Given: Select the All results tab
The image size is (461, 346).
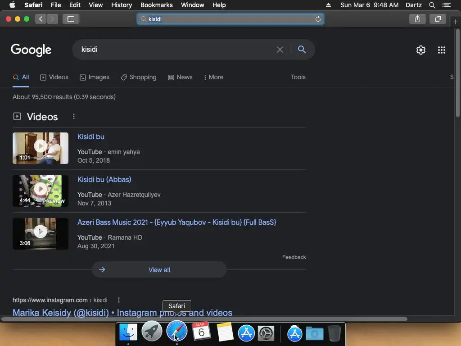Looking at the screenshot, I should point(21,77).
